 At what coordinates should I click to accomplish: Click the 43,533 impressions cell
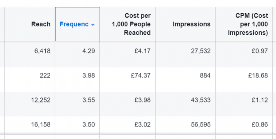tap(201, 100)
